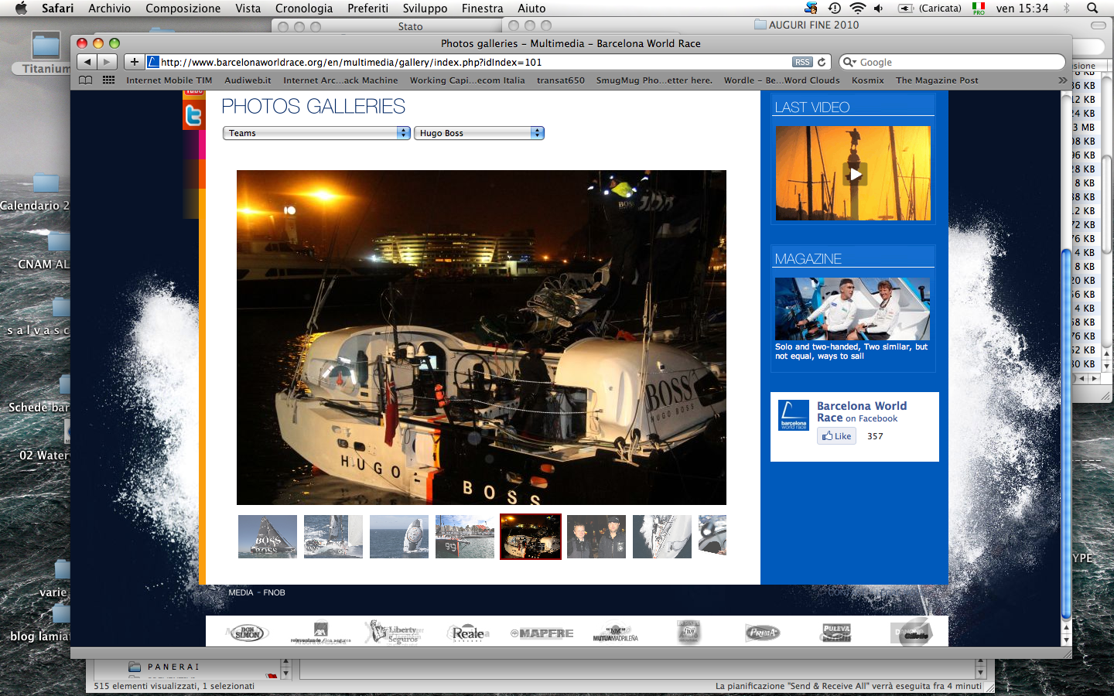Select thumbnail of two men portrait
The width and height of the screenshot is (1114, 696).
(x=596, y=537)
